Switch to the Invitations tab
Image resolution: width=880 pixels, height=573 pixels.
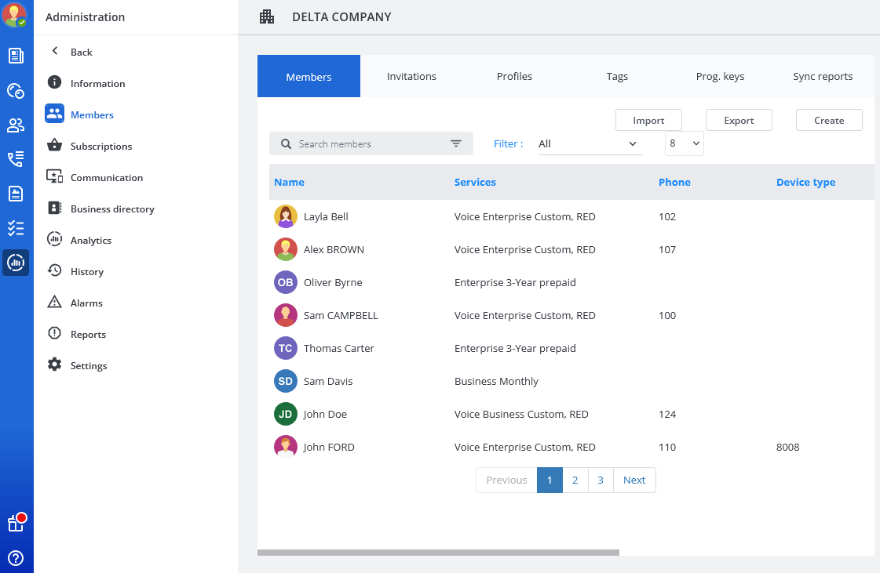(411, 77)
